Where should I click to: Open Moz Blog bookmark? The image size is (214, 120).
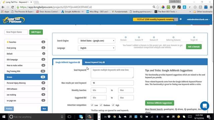click(98, 12)
